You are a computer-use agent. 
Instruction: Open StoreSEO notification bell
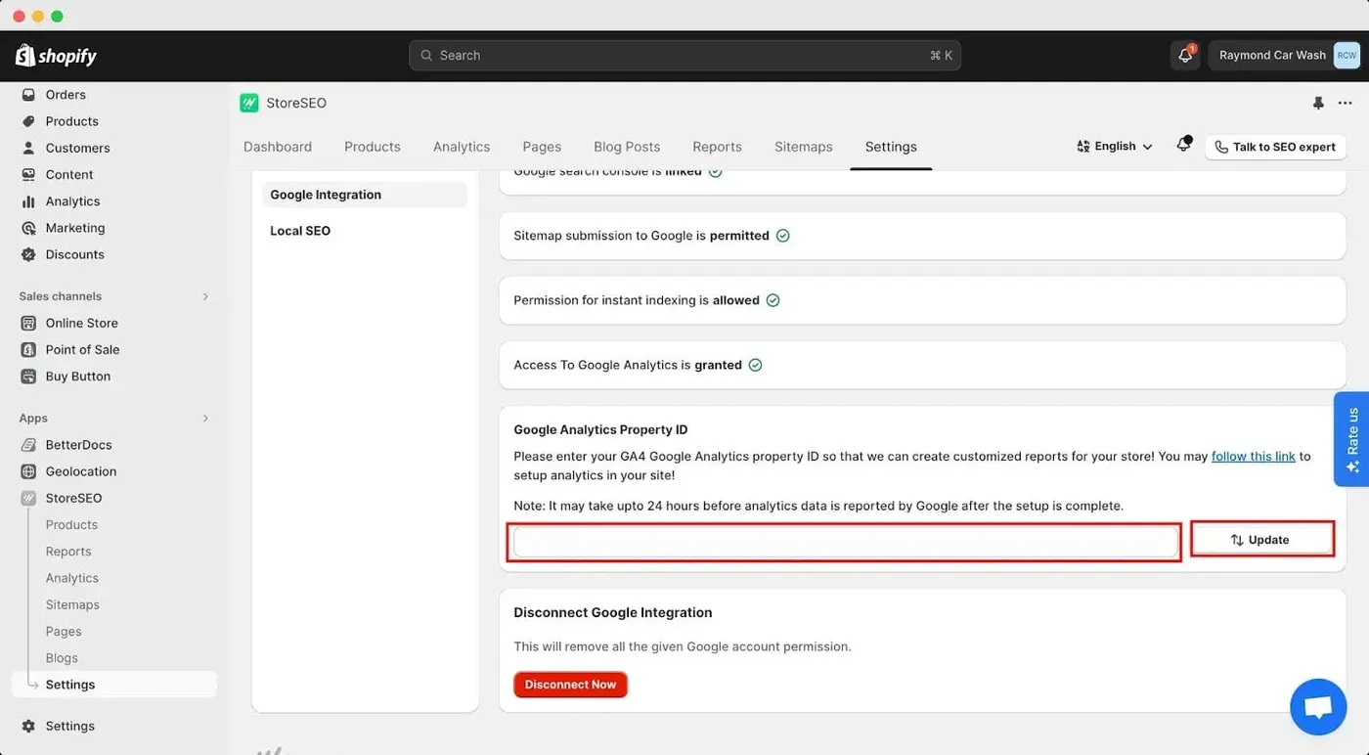(x=1183, y=146)
